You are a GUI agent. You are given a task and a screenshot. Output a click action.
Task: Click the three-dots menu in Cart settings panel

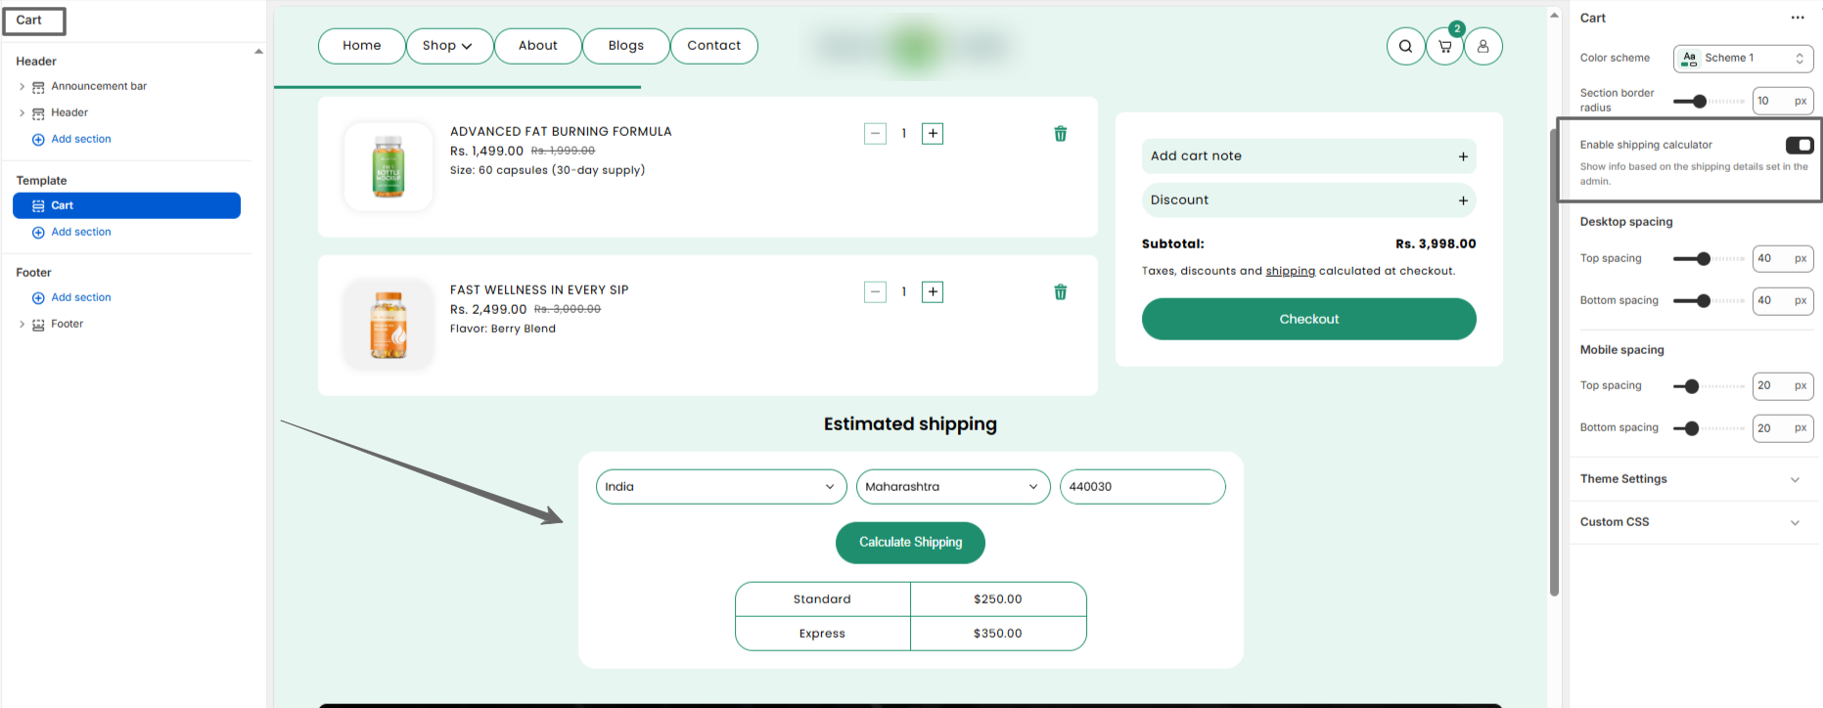1798,18
